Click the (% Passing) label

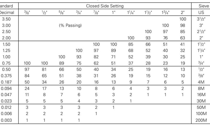[x=70, y=25]
